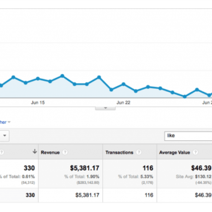
Task: Click '% of Total: 5.33%' under transactions
Action: point(136,177)
